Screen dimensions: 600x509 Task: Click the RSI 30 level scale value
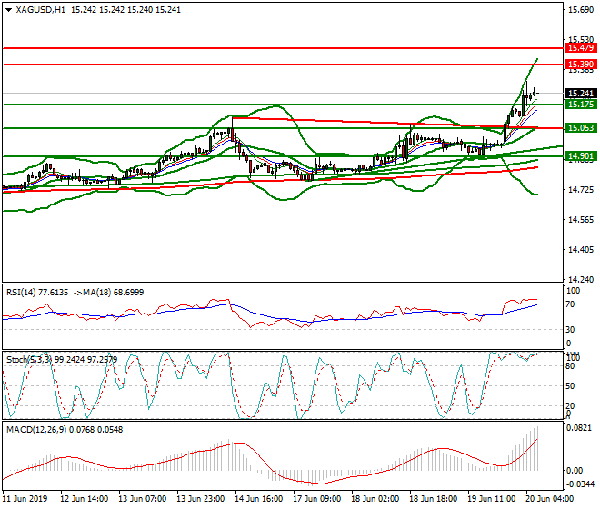coord(570,330)
